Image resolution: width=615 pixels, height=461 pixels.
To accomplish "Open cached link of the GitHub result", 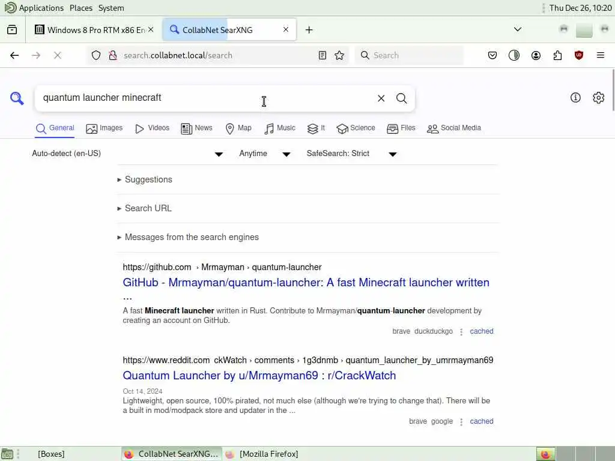I will [482, 331].
